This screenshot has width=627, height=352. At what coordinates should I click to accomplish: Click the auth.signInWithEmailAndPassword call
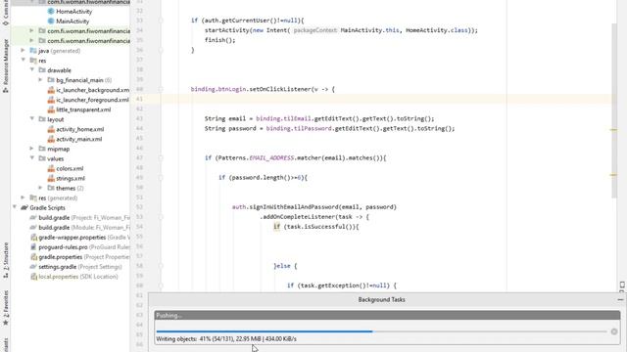tap(314, 207)
